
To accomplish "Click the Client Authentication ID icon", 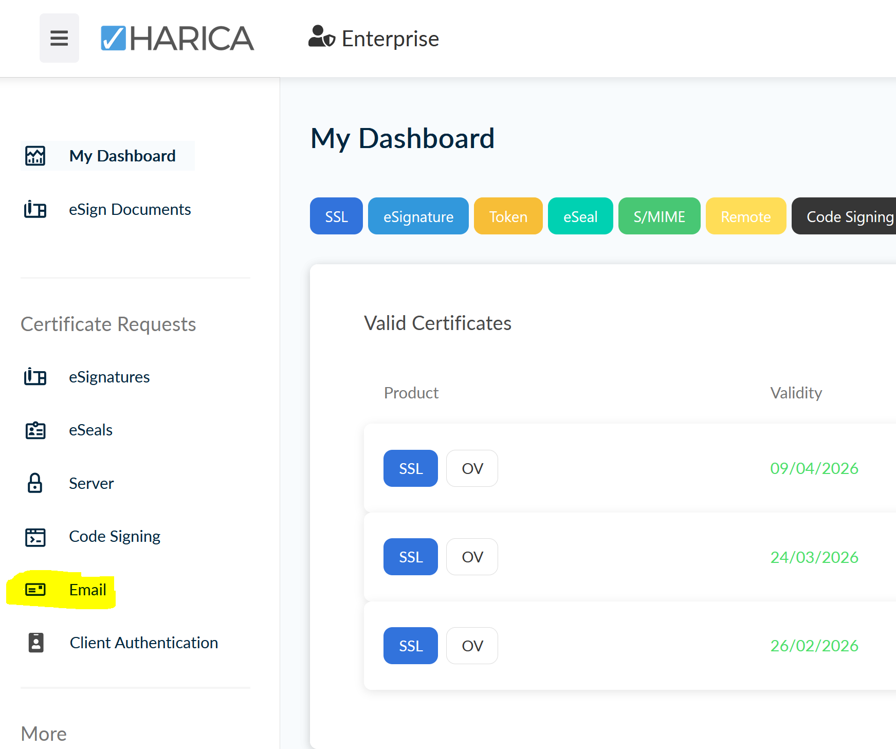I will pyautogui.click(x=36, y=643).
